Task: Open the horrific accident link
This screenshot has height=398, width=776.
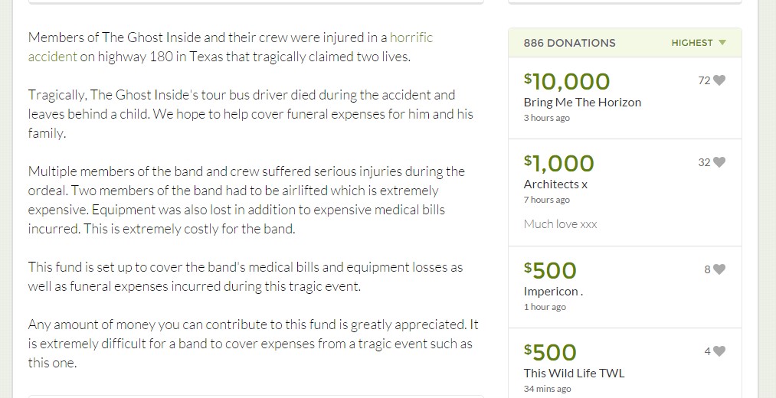Action: (x=231, y=47)
